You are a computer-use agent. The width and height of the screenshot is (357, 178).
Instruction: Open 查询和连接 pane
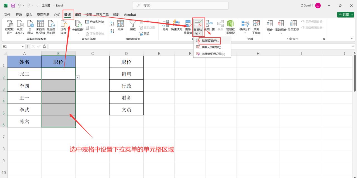[x=95, y=22]
